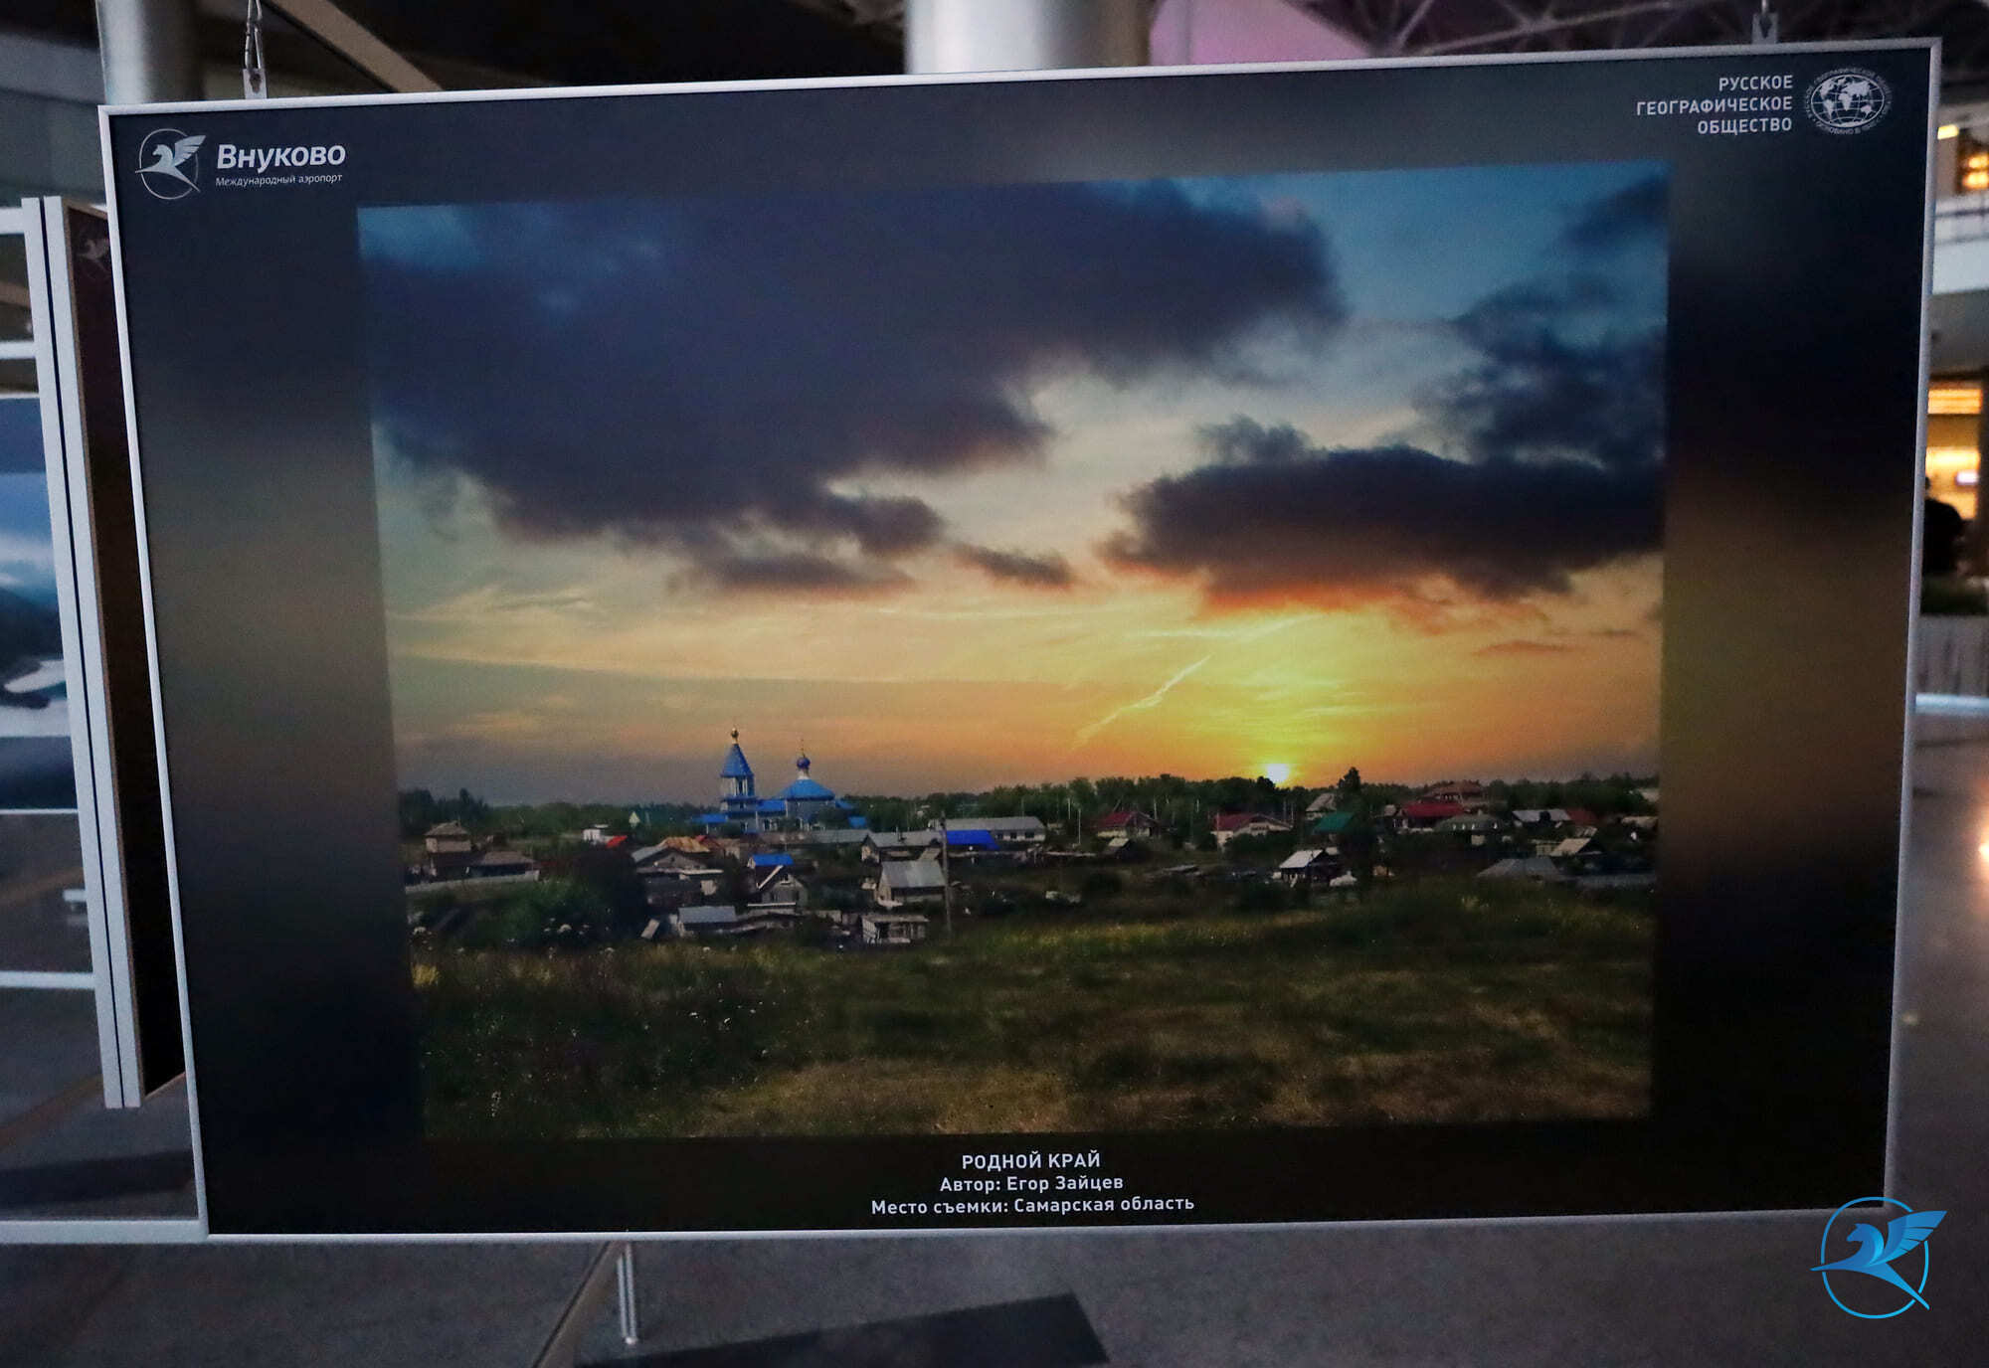The image size is (1989, 1368).
Task: Click the Vnukovo bird logo emblem
Action: 170,164
